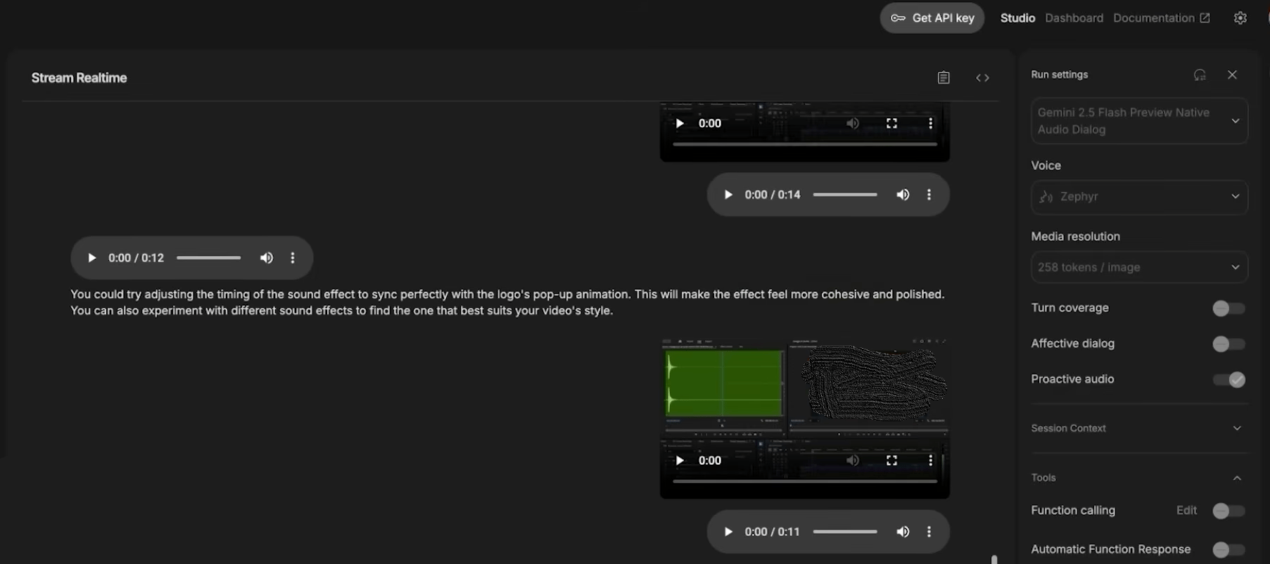Toggle volume on the upper video
Image resolution: width=1270 pixels, height=564 pixels.
(853, 124)
